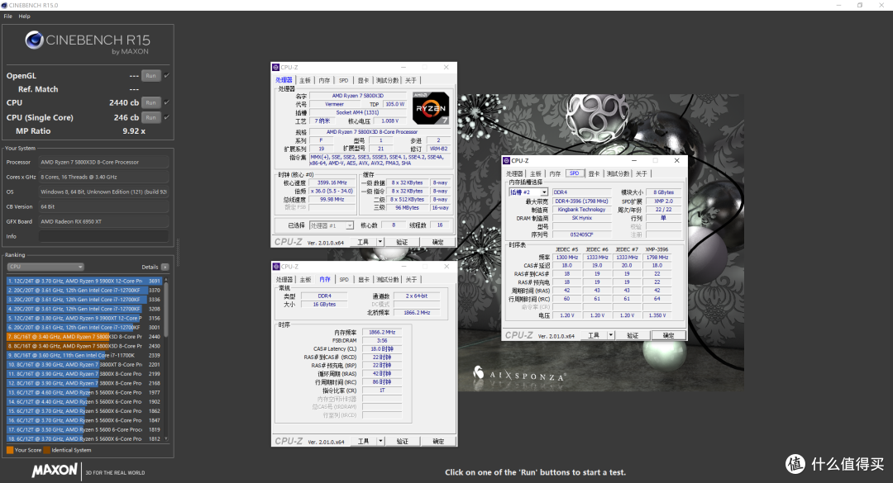
Task: Click 工具 button in the SPD CPU-Z window
Action: pyautogui.click(x=594, y=335)
